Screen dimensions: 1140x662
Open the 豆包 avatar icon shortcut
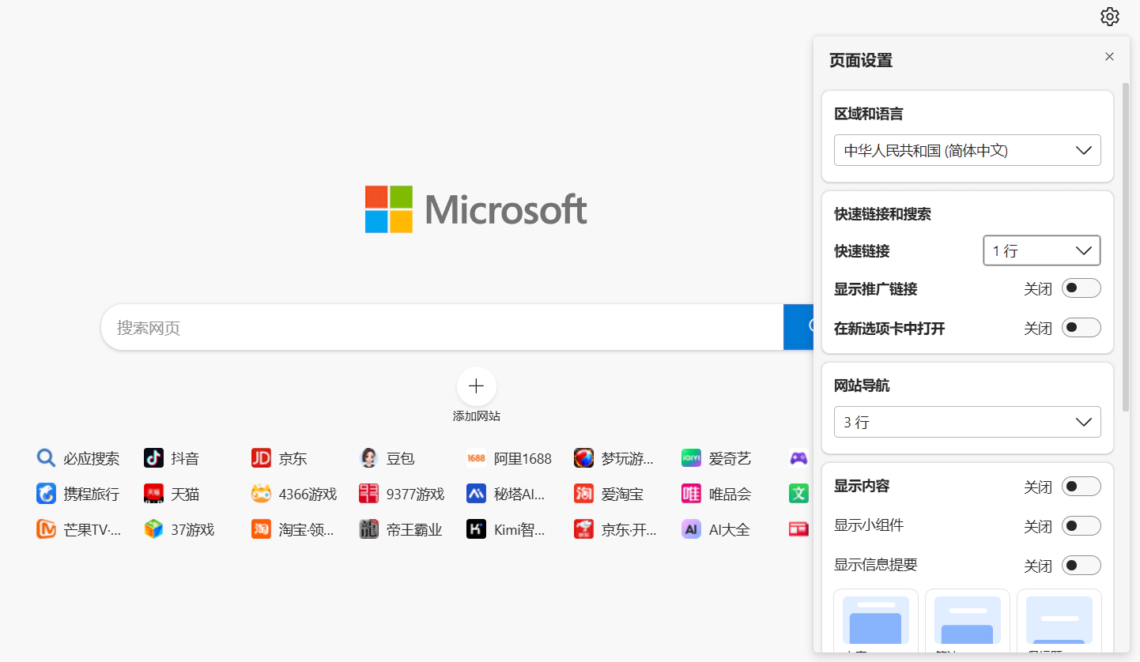click(368, 458)
